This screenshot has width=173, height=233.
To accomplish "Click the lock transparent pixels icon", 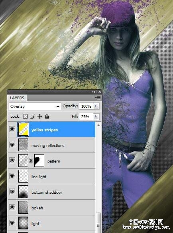I will tap(25, 116).
